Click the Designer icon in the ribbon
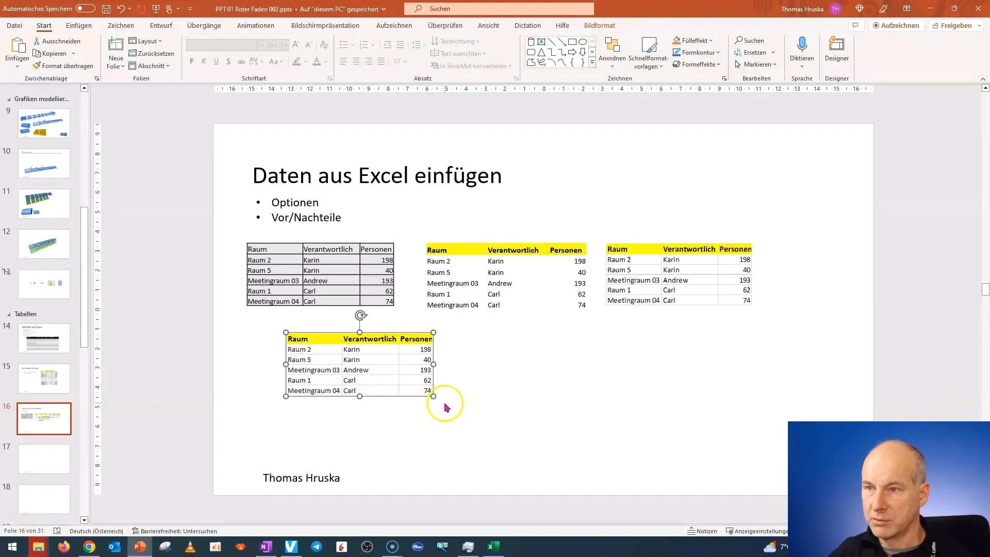Image resolution: width=990 pixels, height=557 pixels. [x=837, y=51]
